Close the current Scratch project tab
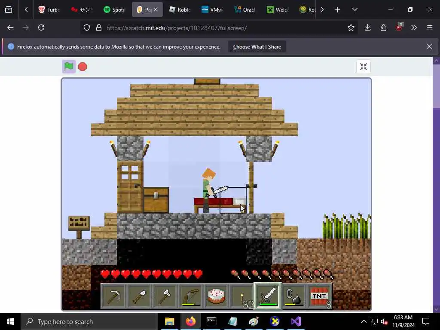This screenshot has height=330, width=440. click(x=156, y=9)
